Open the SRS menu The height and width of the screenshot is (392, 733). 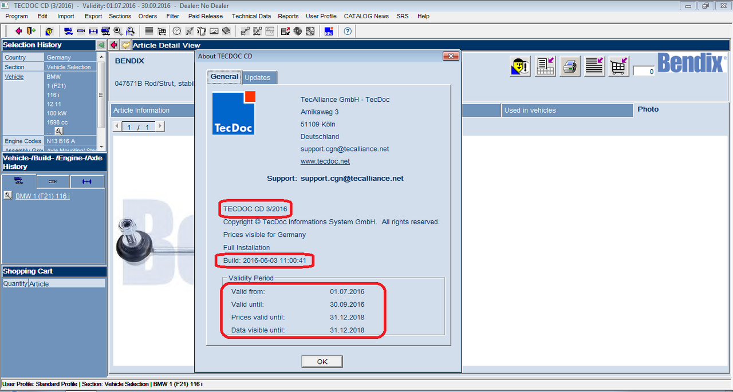pyautogui.click(x=403, y=16)
